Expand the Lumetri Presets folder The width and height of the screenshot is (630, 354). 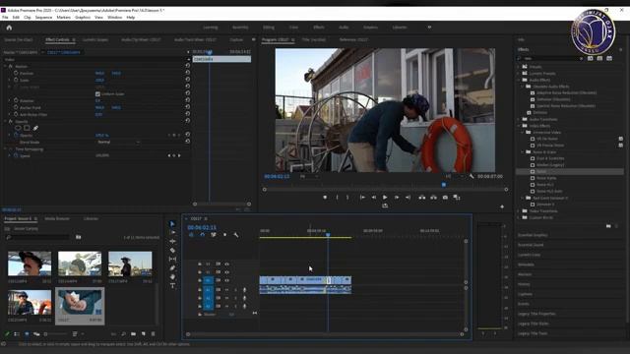[519, 74]
